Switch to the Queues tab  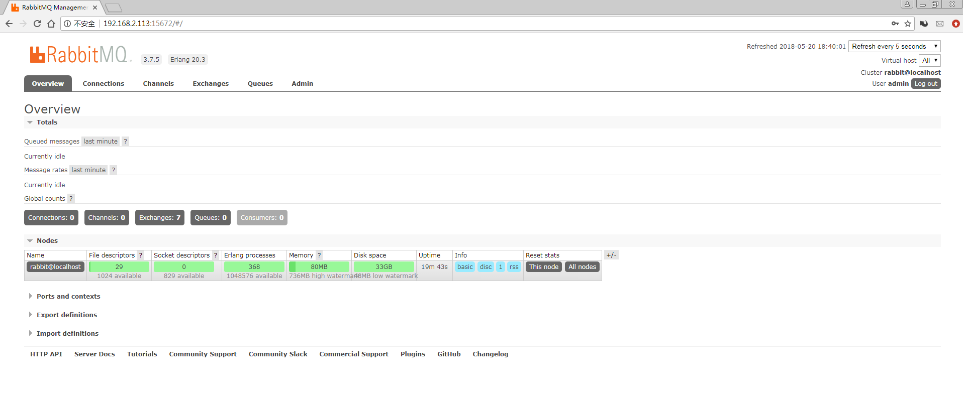[260, 83]
